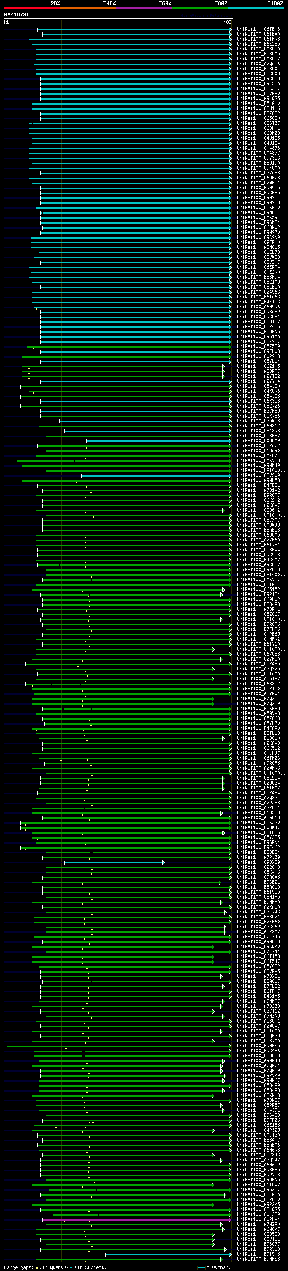
Task: Click the UniRef100_Q08HM9 label
Action: [258, 440]
